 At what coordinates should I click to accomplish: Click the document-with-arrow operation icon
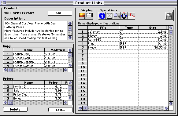117,16
